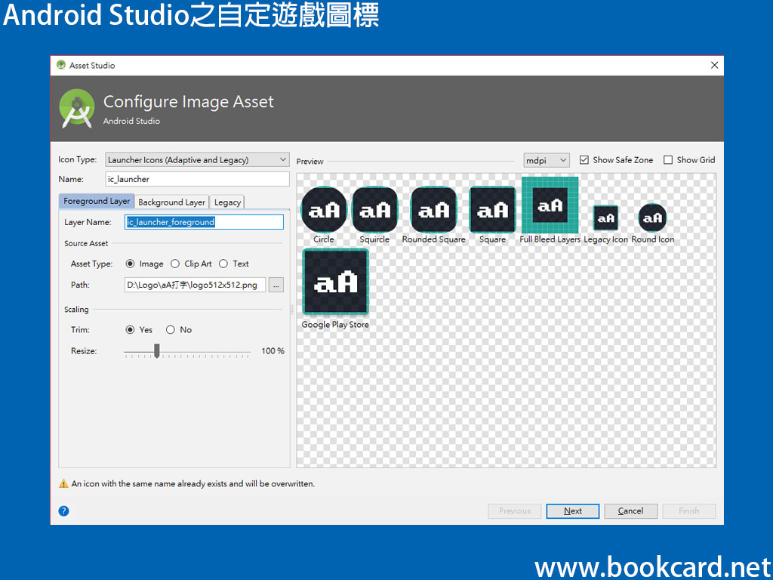773x580 pixels.
Task: Click the Round Icon preview
Action: (x=652, y=217)
